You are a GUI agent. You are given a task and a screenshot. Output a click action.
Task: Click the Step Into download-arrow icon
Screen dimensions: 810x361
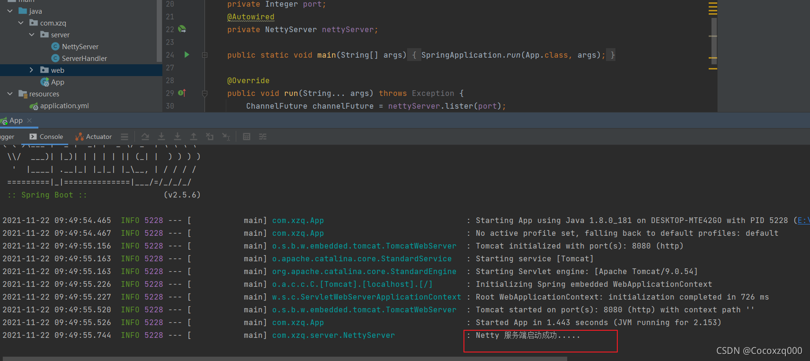tap(161, 137)
